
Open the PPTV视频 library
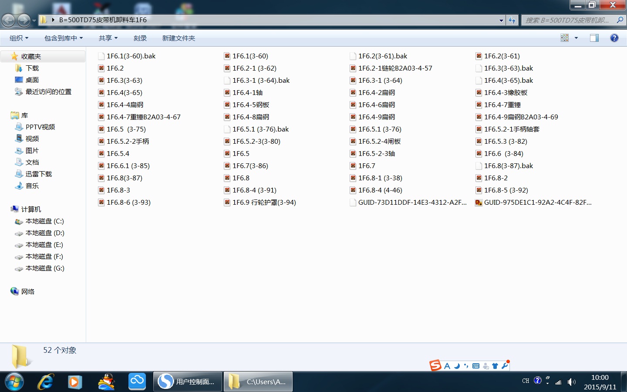point(40,127)
